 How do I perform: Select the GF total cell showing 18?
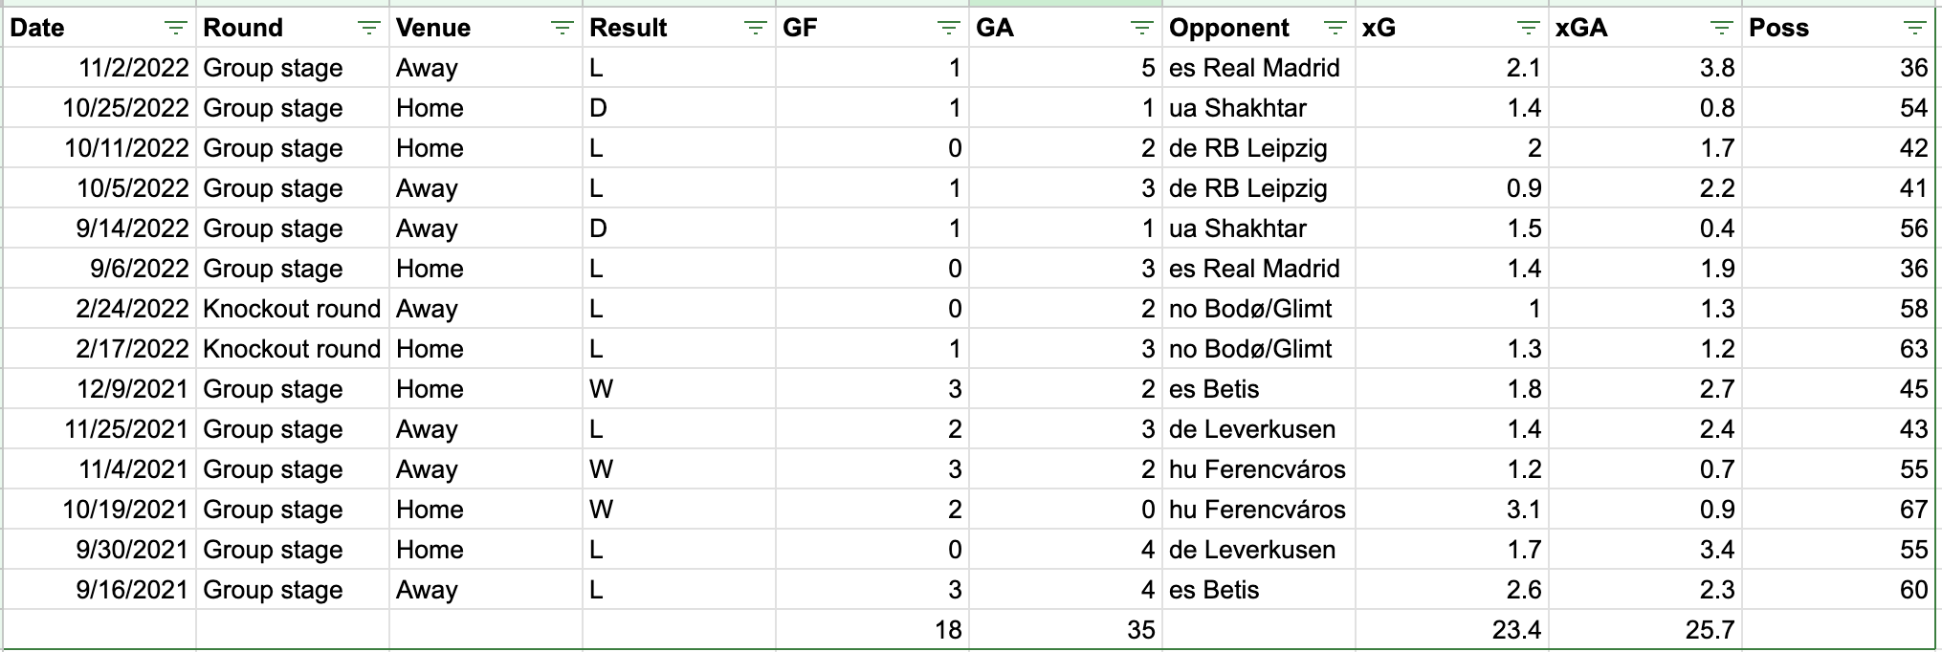click(x=872, y=630)
